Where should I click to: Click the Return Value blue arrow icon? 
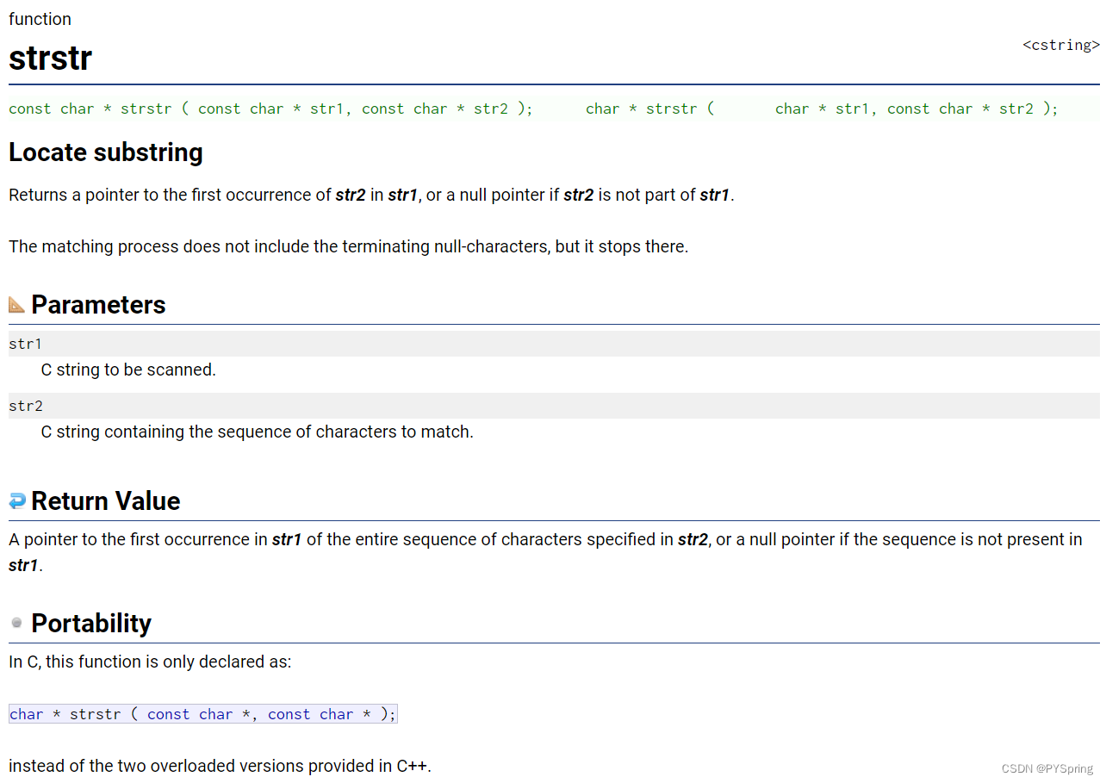point(16,501)
